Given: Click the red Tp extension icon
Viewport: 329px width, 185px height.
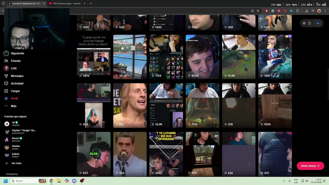Looking at the screenshot, I should (285, 11).
